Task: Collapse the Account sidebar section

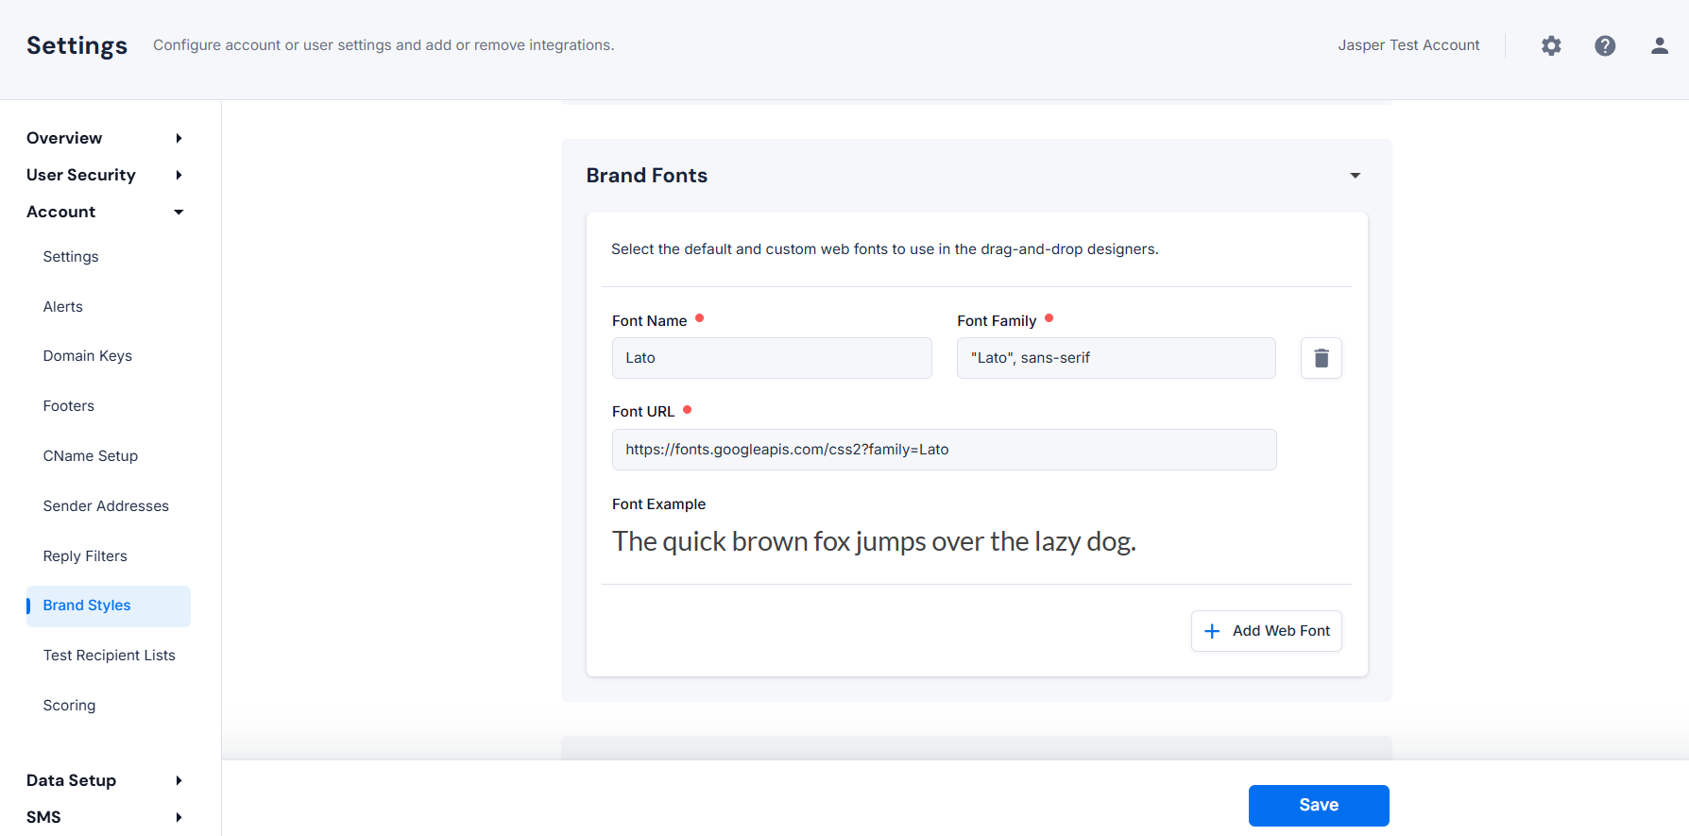Action: coord(179,212)
